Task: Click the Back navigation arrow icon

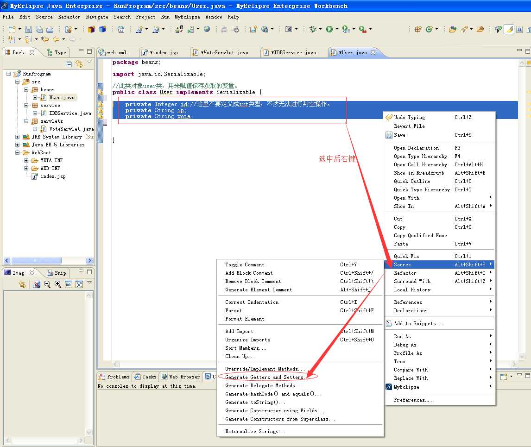Action: [56, 39]
